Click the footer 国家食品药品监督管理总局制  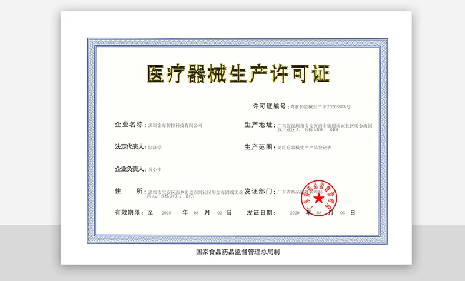238,252
